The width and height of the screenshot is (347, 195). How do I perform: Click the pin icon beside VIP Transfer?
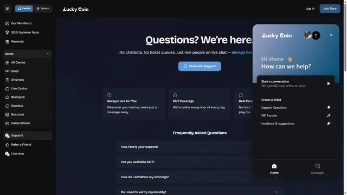coord(329,115)
